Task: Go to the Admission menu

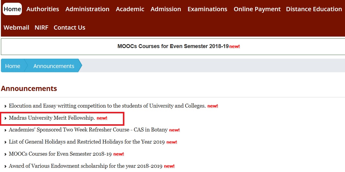Action: pyautogui.click(x=166, y=9)
